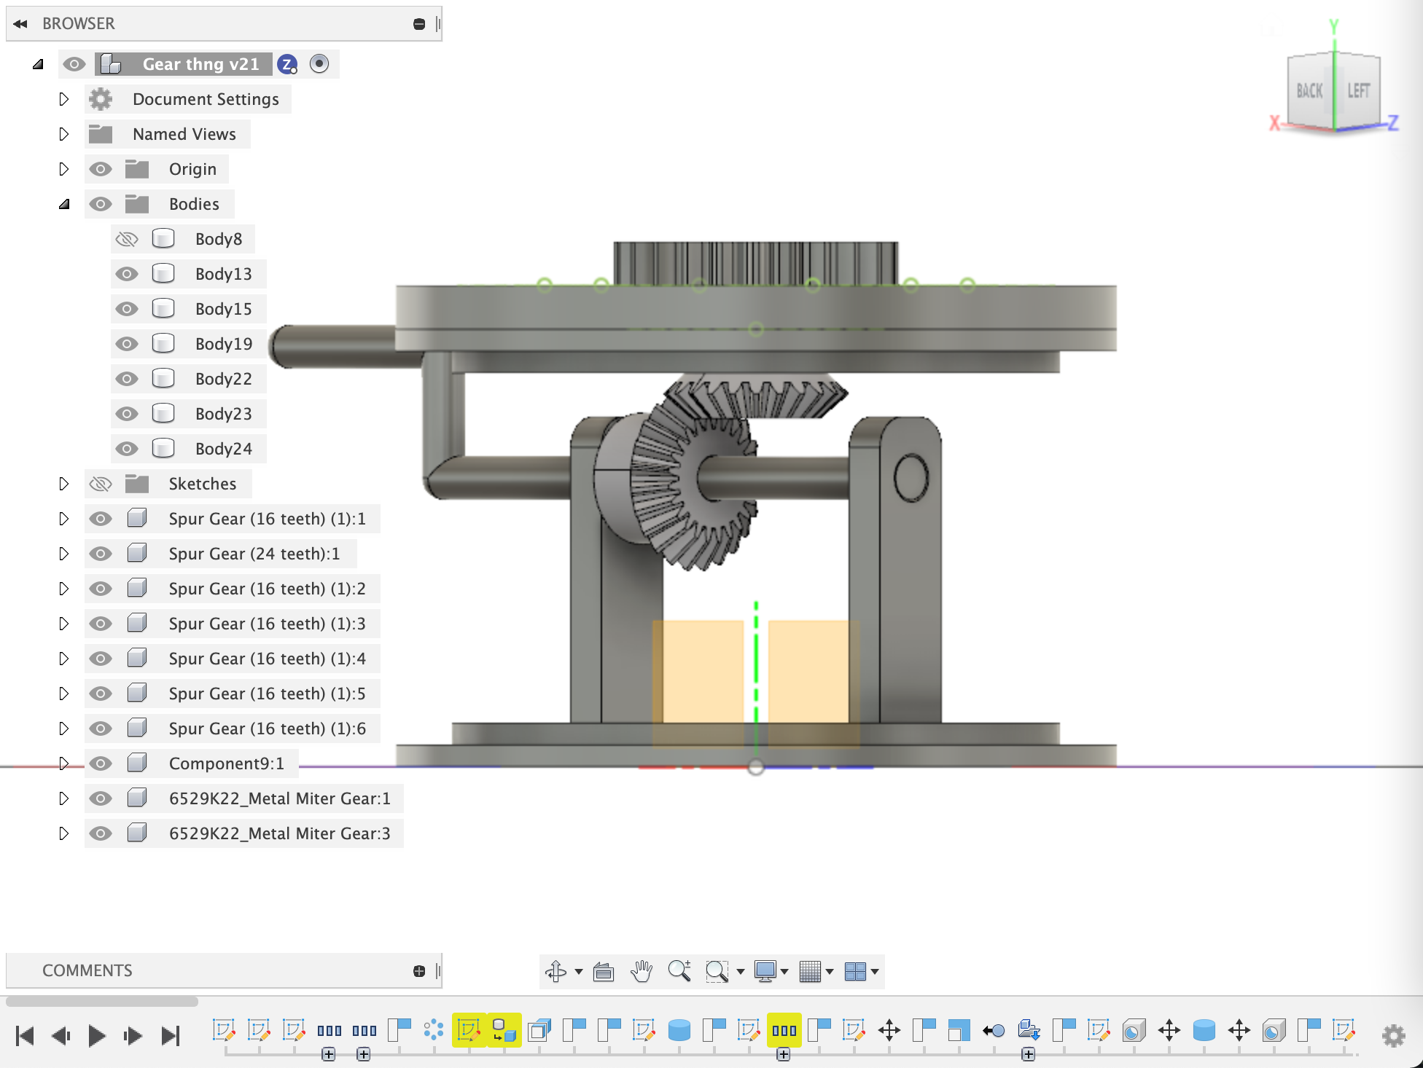Toggle the visual style display icon
The height and width of the screenshot is (1068, 1423).
[x=766, y=969]
